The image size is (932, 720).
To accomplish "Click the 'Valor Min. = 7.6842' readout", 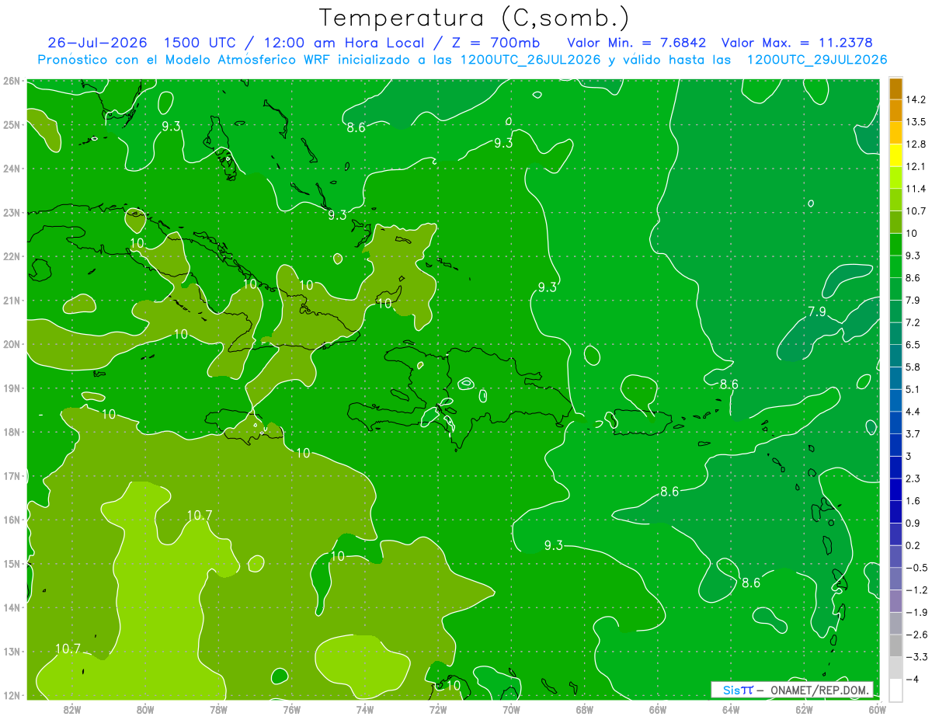I will click(636, 42).
